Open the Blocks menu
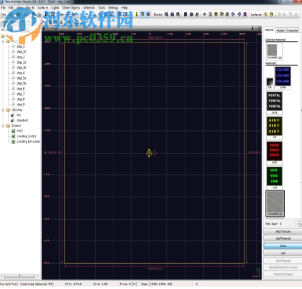 click(30, 8)
